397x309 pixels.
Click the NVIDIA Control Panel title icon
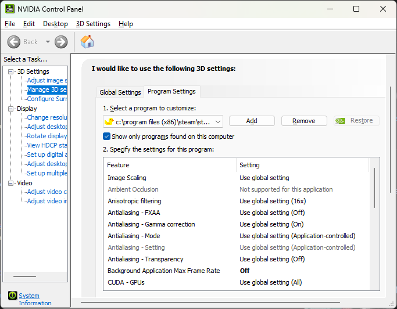(10, 9)
